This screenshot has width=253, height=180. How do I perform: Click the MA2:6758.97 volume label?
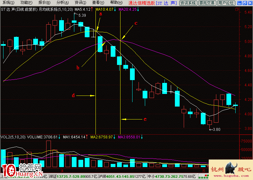(x=102, y=137)
